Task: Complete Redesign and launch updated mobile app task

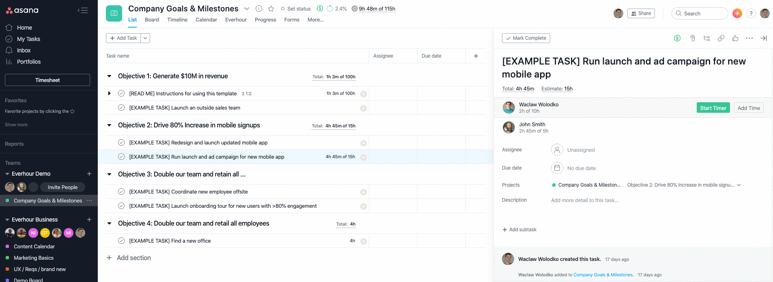Action: (x=121, y=142)
